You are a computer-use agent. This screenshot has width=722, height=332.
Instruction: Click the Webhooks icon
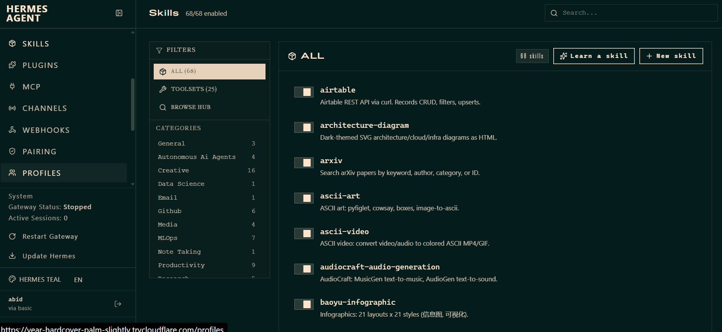point(12,130)
